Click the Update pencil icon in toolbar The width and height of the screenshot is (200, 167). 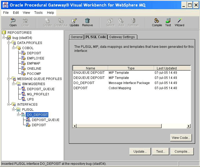(x=74, y=21)
